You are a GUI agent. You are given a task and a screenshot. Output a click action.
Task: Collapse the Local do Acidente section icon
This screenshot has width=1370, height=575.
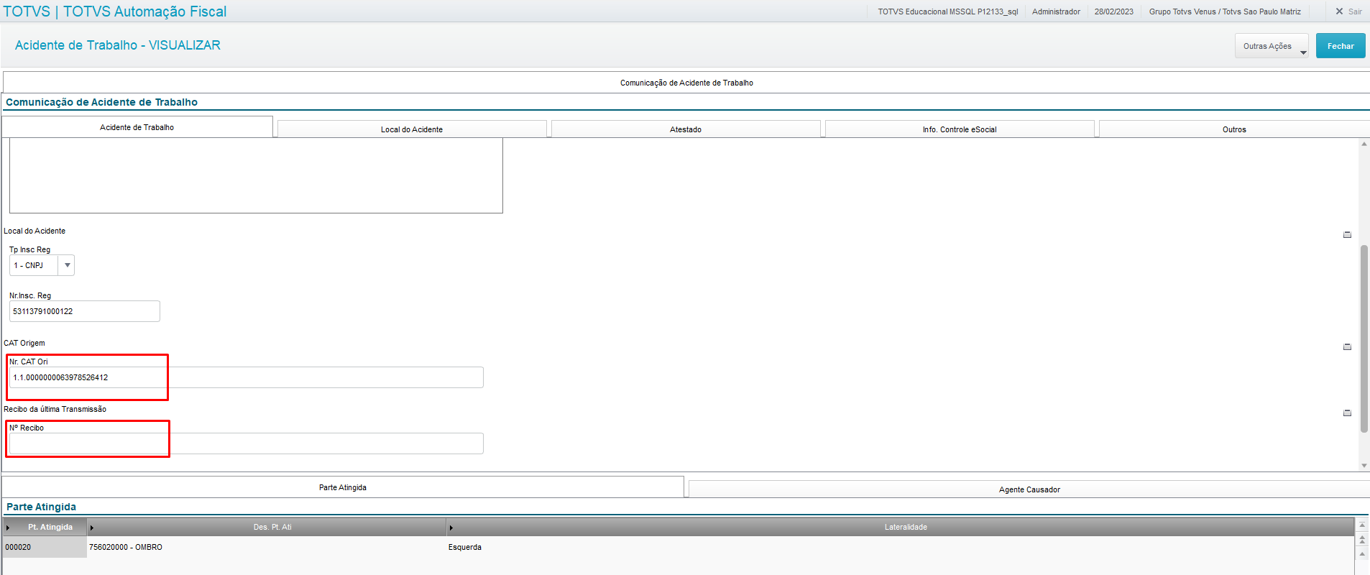pos(1347,235)
